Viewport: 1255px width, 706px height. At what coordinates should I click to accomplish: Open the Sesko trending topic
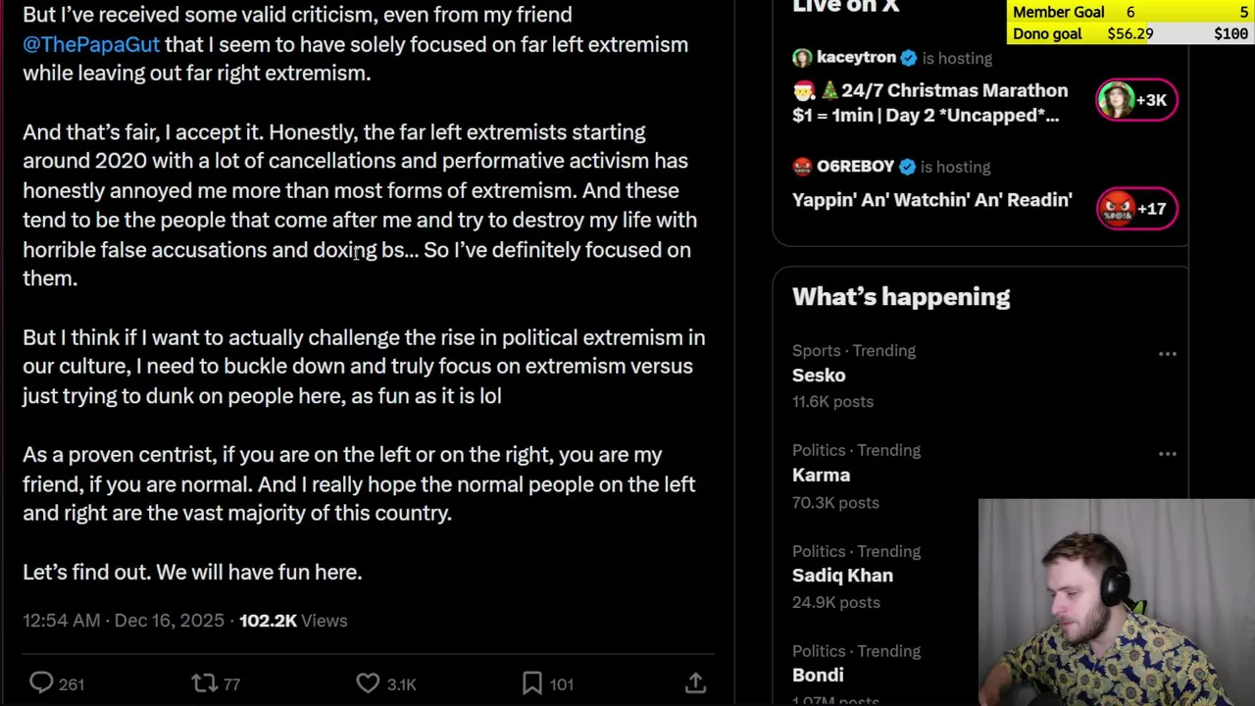point(819,376)
